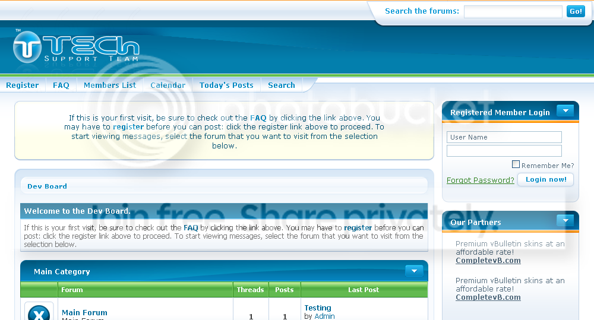The image size is (594, 320).
Task: Open the Testing last post link
Action: point(318,308)
